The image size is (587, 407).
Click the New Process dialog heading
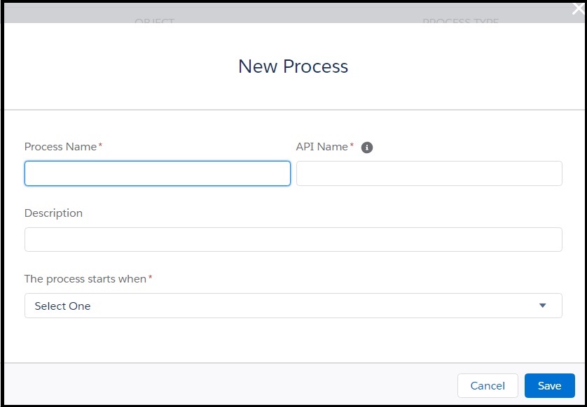pyautogui.click(x=293, y=66)
